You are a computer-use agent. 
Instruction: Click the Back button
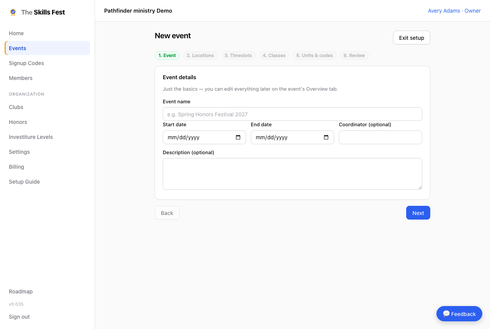(x=167, y=213)
